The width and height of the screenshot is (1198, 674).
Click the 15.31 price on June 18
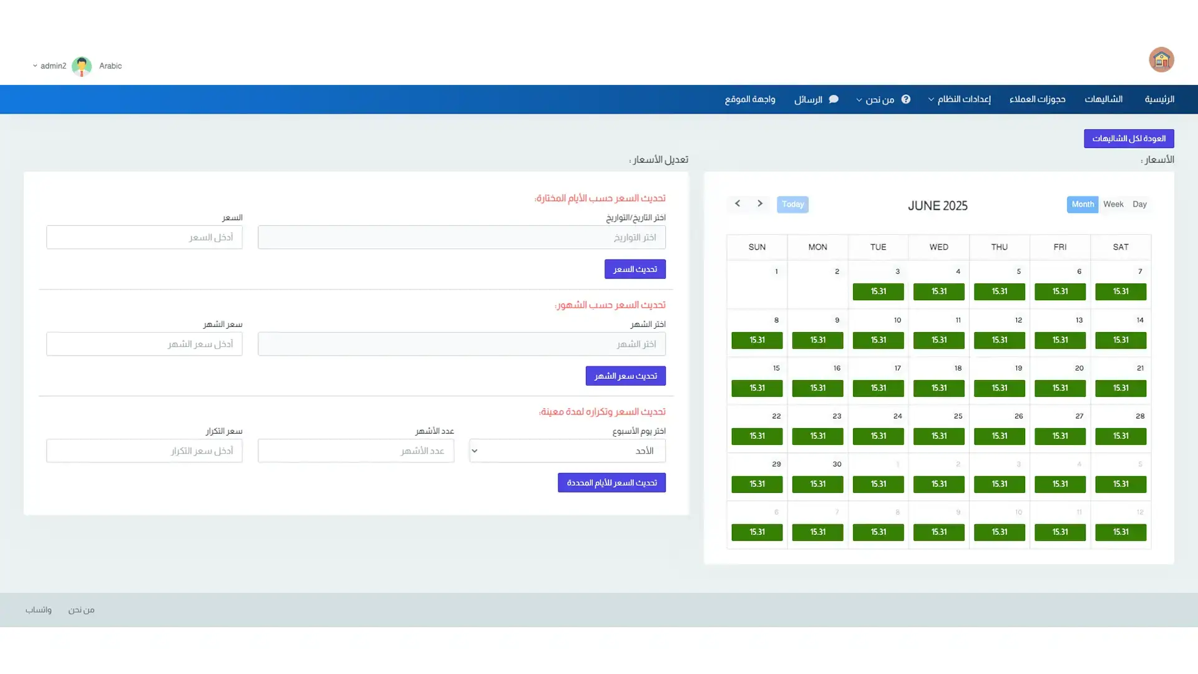[938, 388]
